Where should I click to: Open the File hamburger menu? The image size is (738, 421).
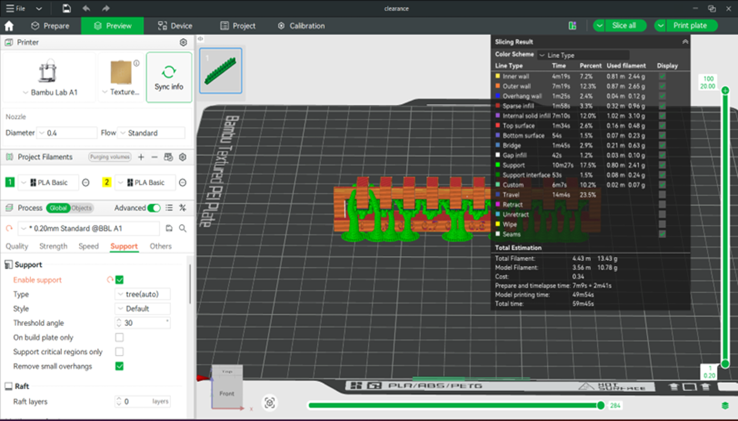pyautogui.click(x=15, y=8)
